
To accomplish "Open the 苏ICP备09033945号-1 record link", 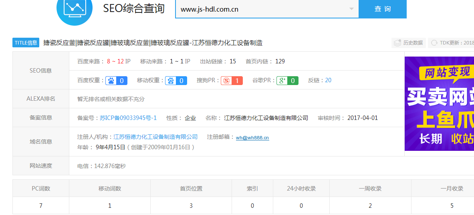I will tap(128, 118).
